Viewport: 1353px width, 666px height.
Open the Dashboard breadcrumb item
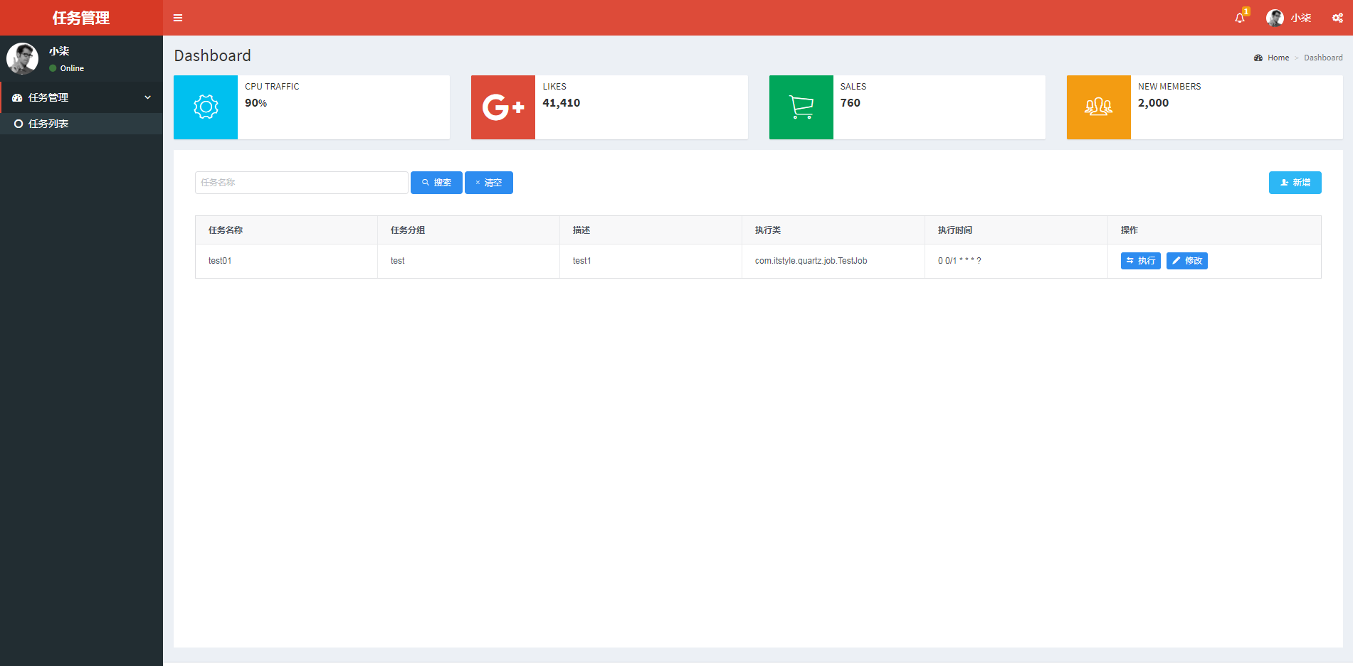pos(1324,57)
